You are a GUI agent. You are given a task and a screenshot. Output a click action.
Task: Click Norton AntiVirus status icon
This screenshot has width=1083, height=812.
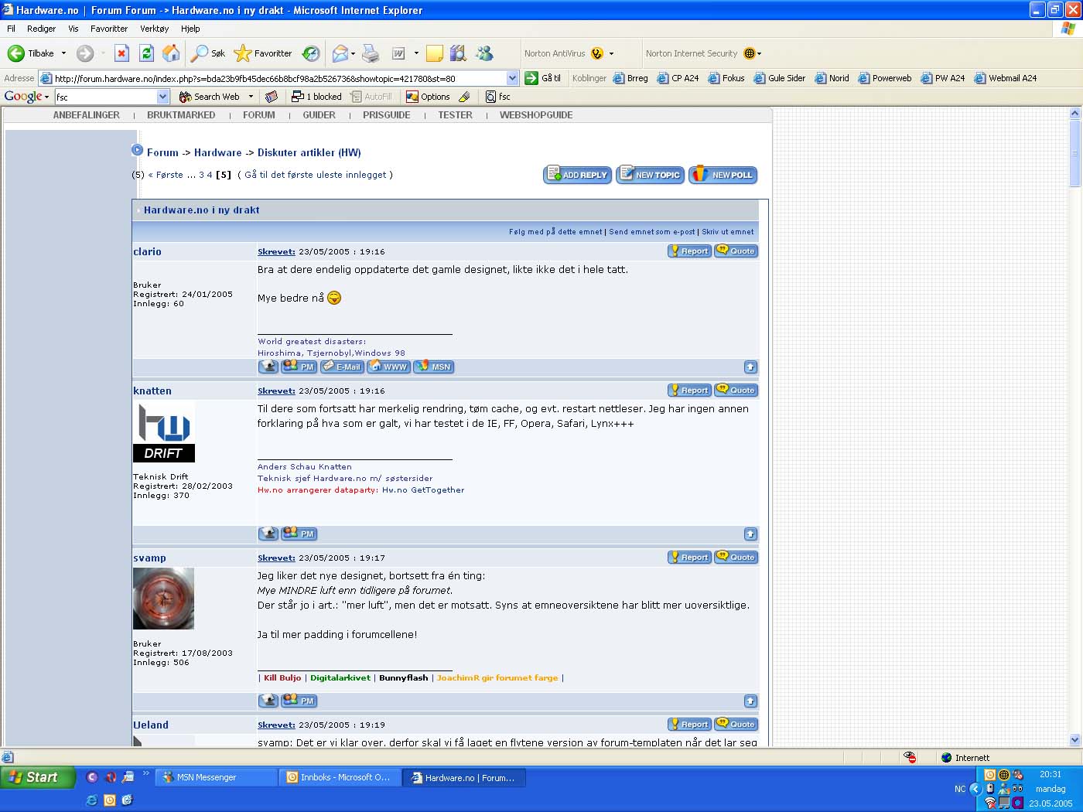click(x=596, y=53)
